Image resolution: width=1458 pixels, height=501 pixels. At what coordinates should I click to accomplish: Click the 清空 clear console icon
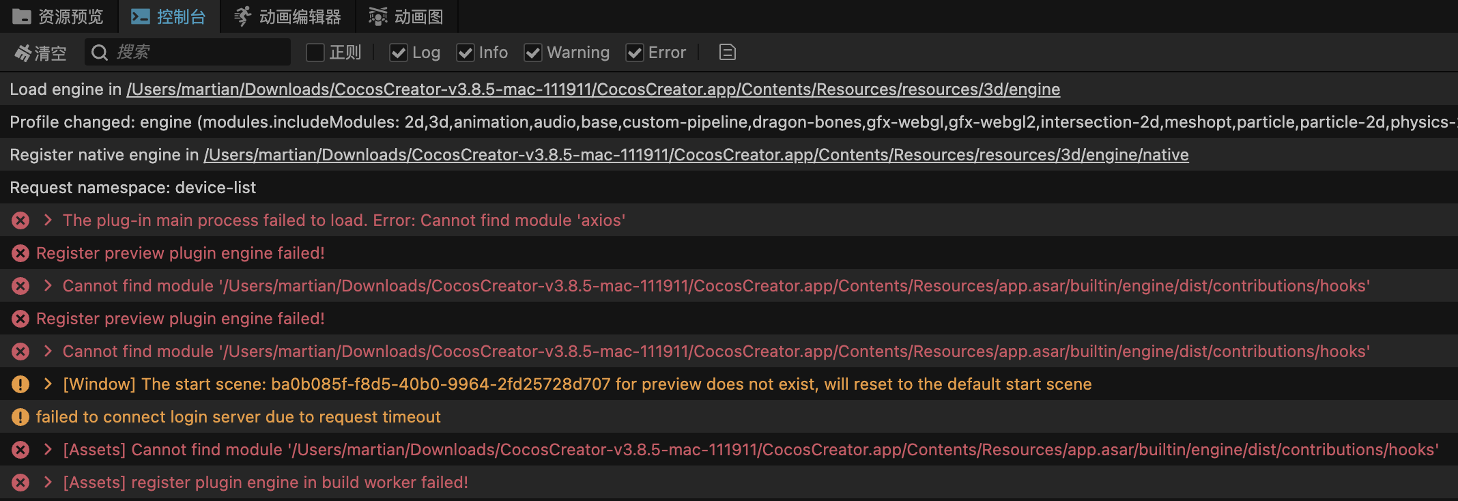[23, 53]
